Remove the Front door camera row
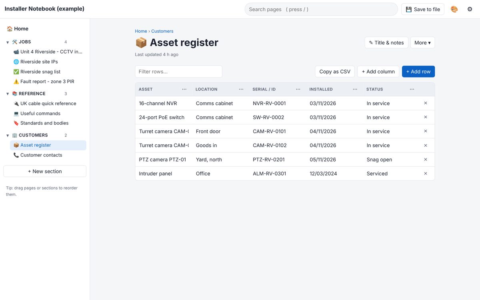Viewport: 480px width, 300px height. 426,131
